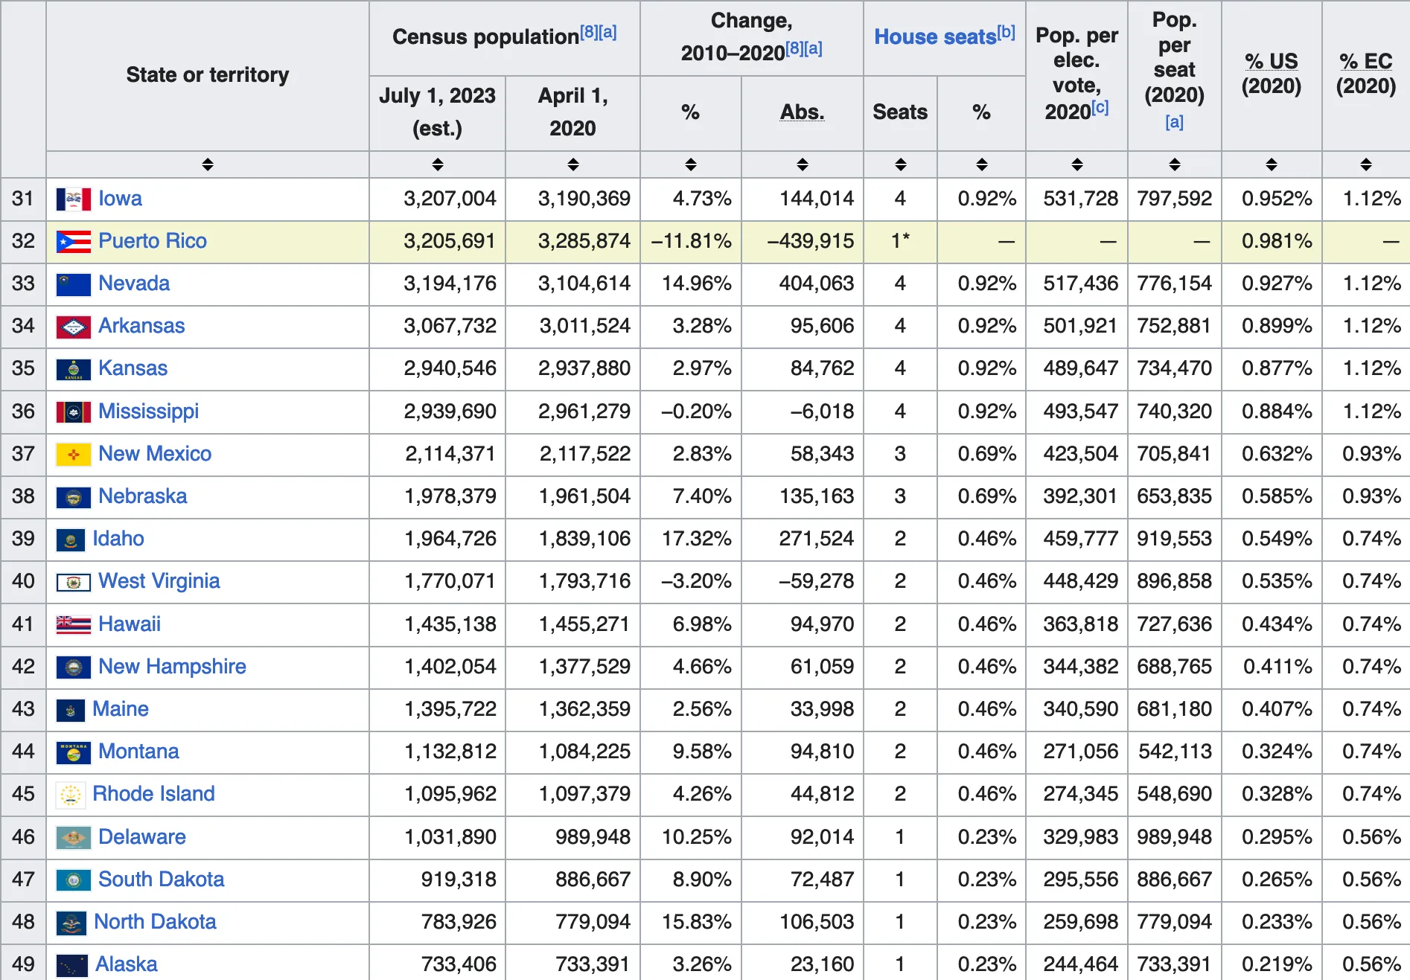Sort by absolute change column arrow
Screen dimensions: 1410x980
(802, 164)
